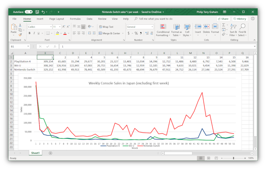The height and width of the screenshot is (169, 266).
Task: Click the Percent Style icon
Action: point(136,33)
